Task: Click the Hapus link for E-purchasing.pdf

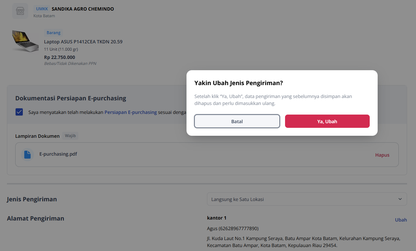Action: click(x=382, y=155)
